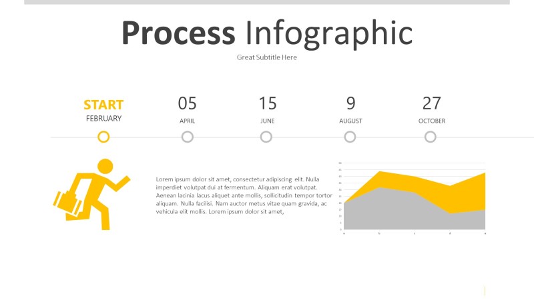Click the April timeline circle marker
The image size is (534, 300).
[x=188, y=137]
